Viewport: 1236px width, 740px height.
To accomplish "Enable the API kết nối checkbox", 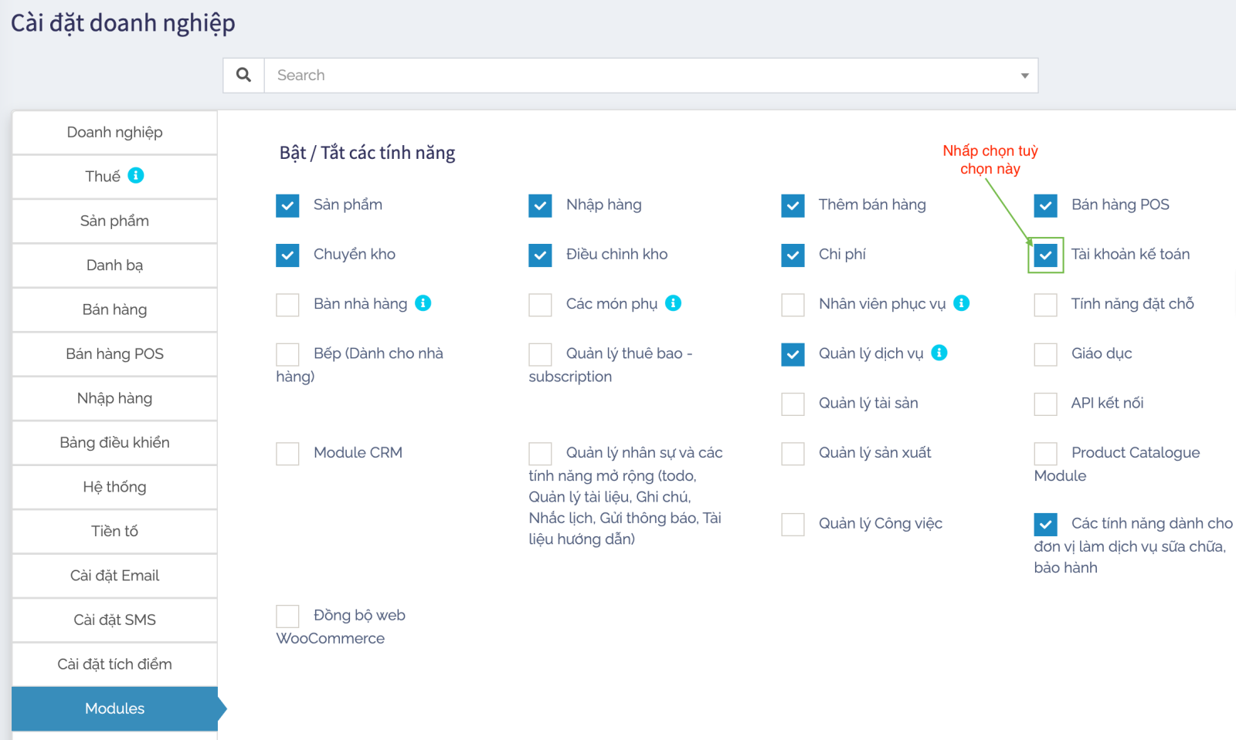I will tap(1045, 404).
